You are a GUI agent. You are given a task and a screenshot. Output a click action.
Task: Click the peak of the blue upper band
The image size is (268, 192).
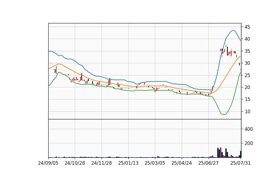(233, 31)
